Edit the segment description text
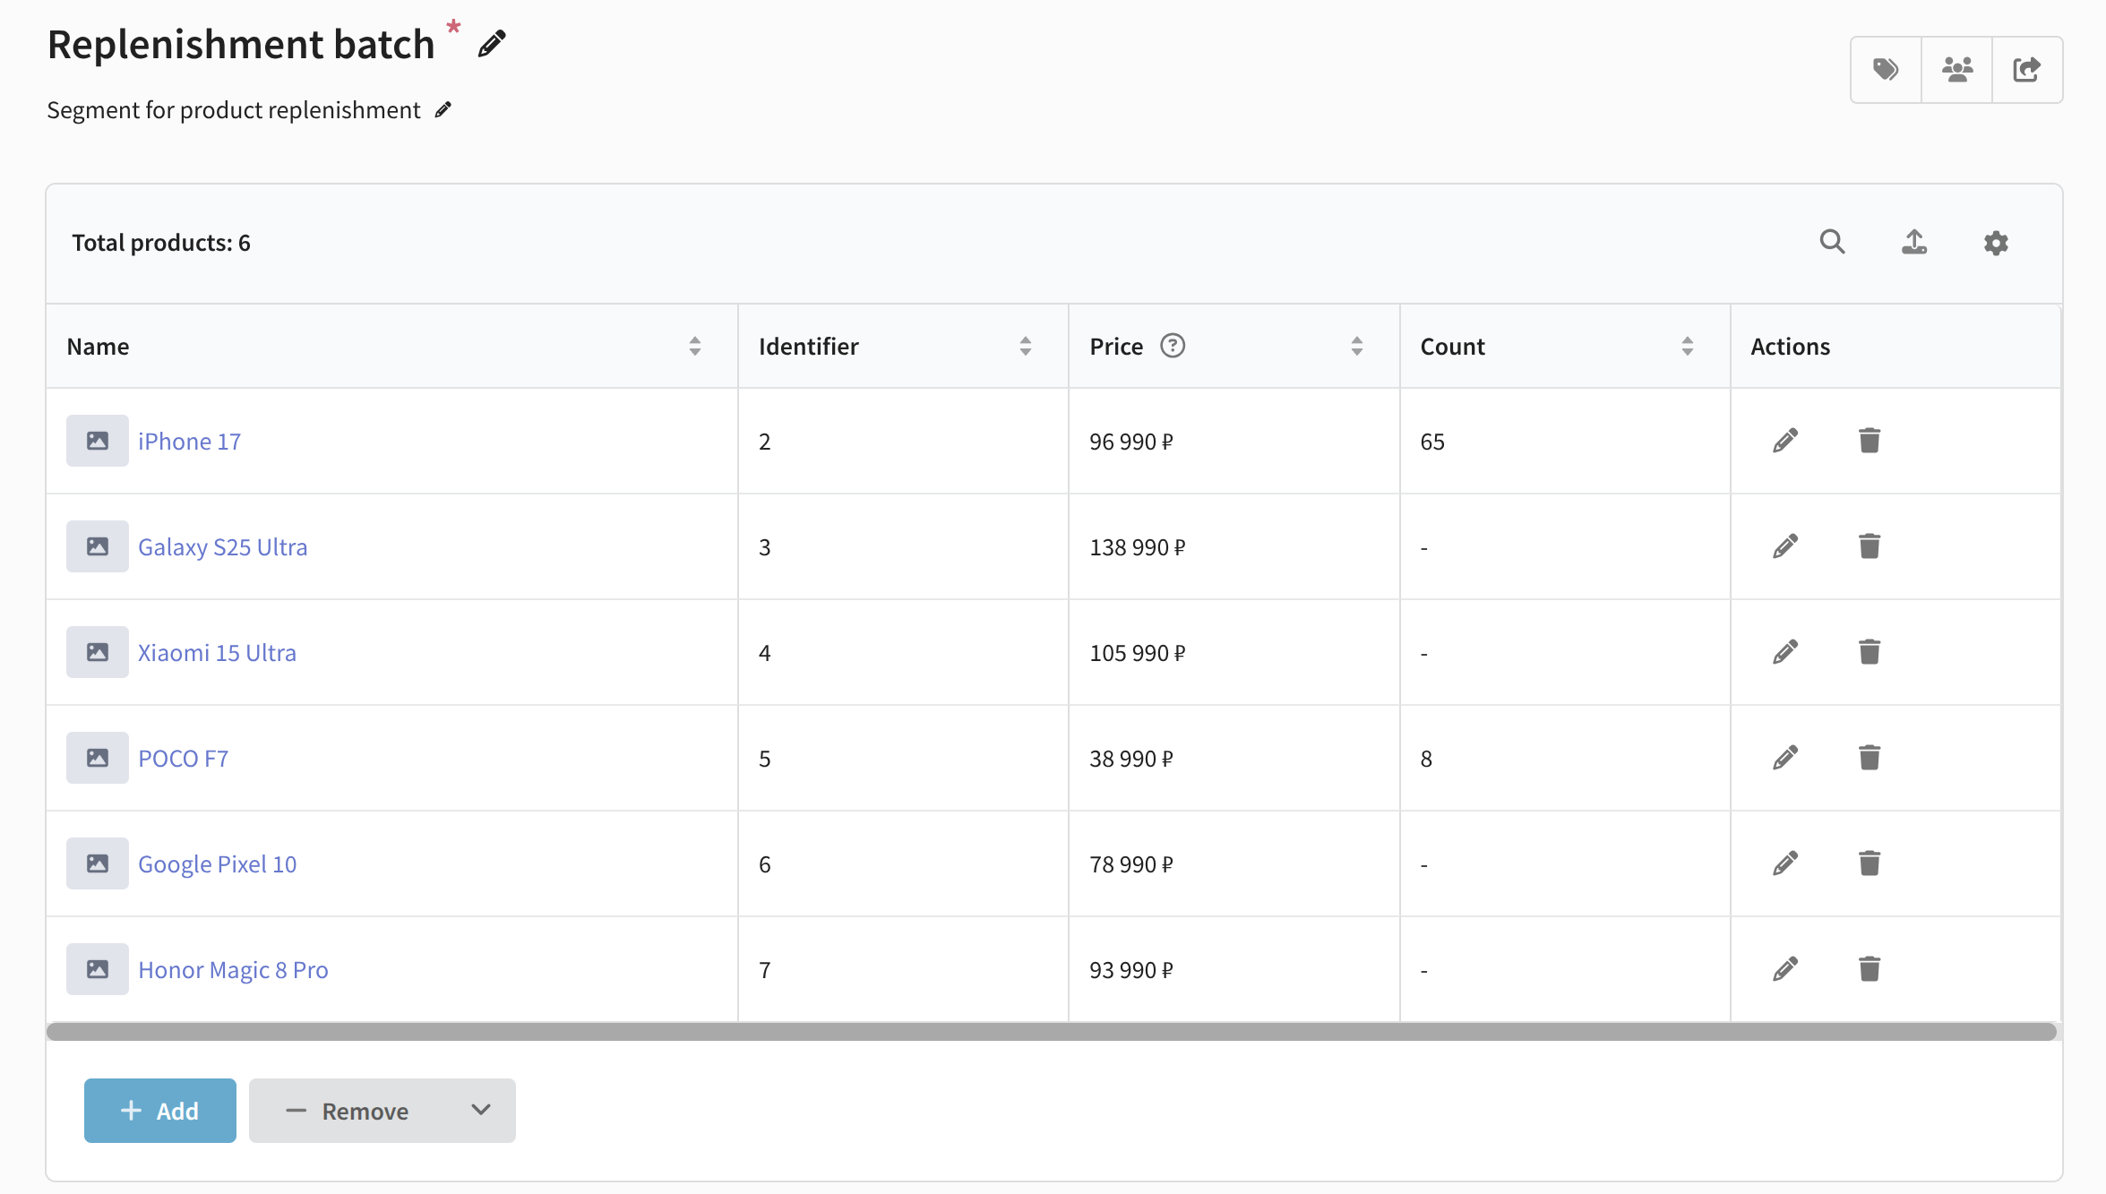 click(443, 110)
